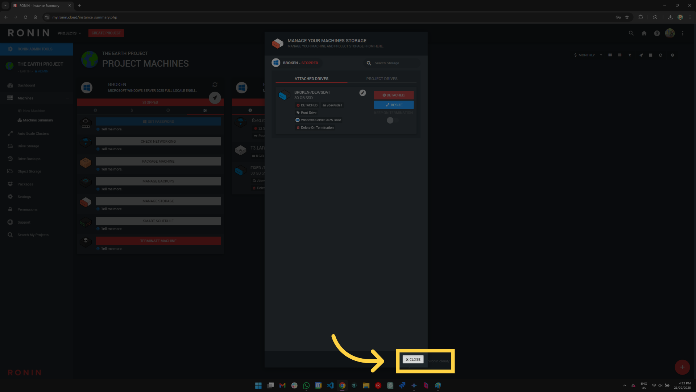Click the home icon in top header
This screenshot has width=696, height=392.
(644, 33)
